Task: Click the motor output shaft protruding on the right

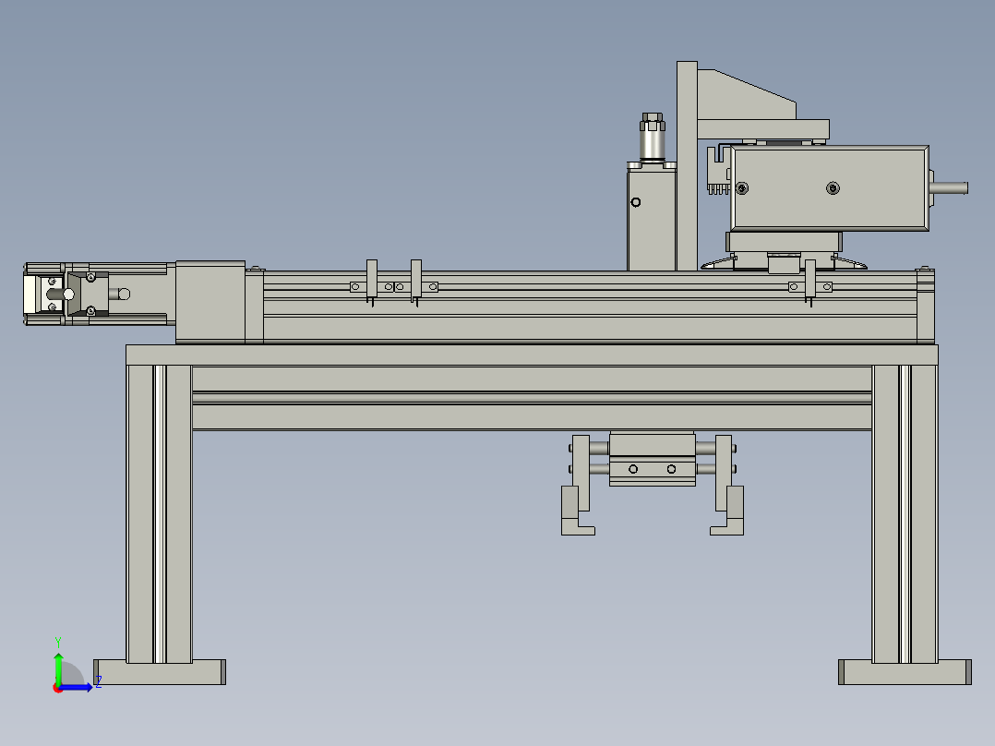Action: pos(949,188)
